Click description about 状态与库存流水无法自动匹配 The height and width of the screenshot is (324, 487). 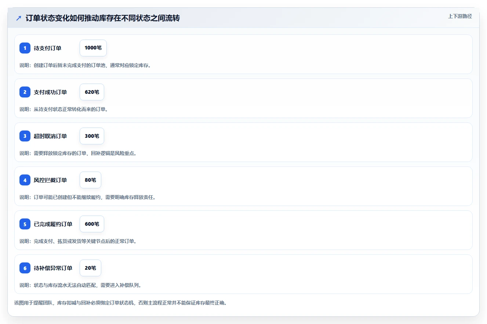[80, 285]
